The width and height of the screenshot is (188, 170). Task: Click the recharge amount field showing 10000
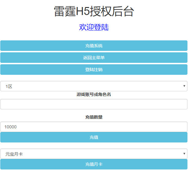tap(94, 127)
